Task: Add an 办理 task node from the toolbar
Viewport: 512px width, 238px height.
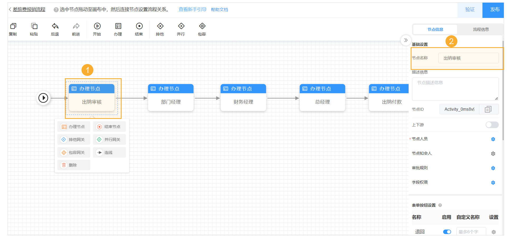Action: [x=118, y=29]
